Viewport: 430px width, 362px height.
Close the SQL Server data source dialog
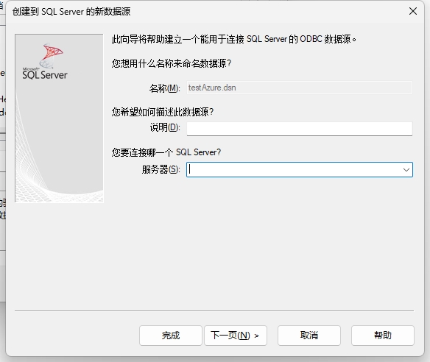[413, 11]
